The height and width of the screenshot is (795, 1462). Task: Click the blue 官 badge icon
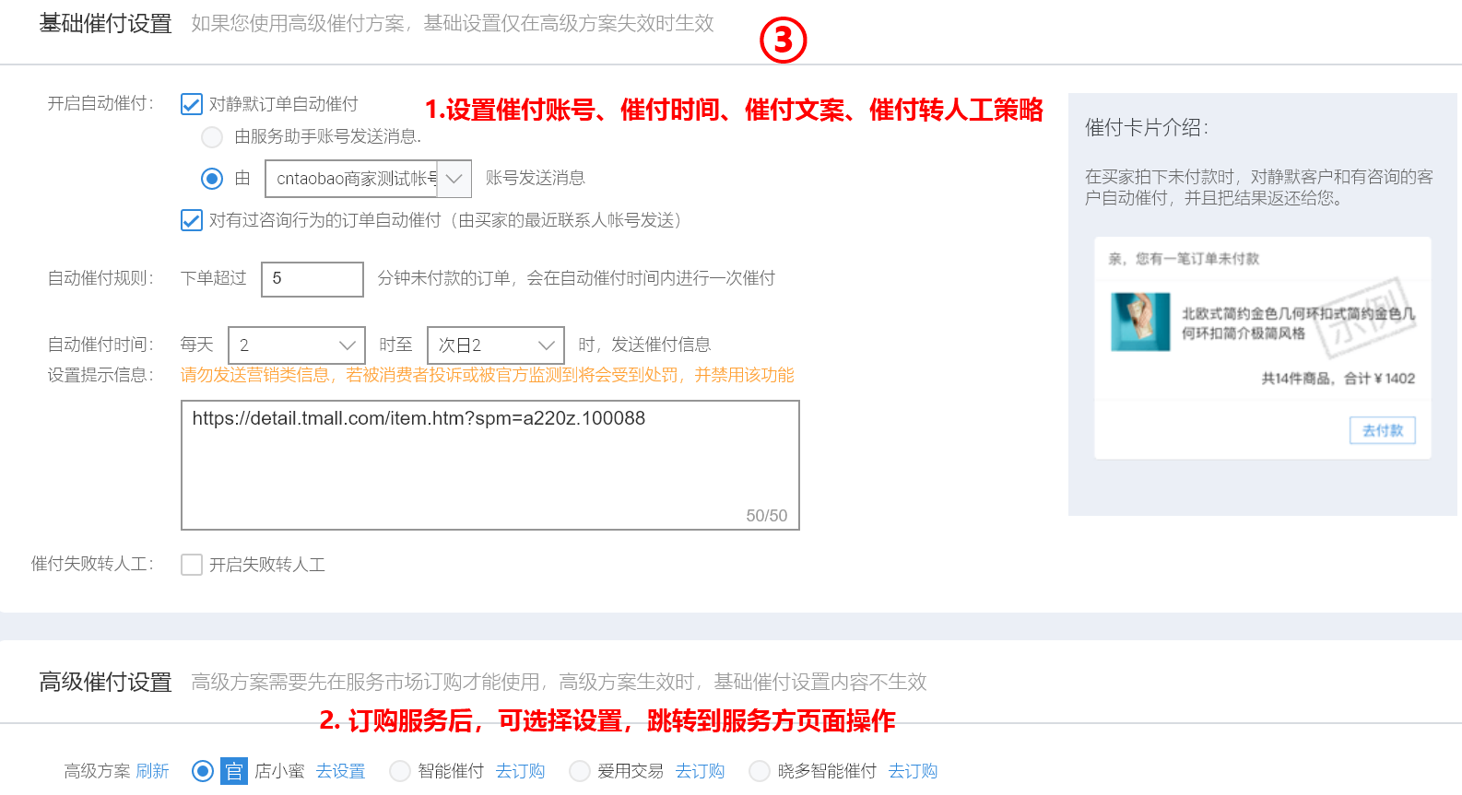click(234, 771)
